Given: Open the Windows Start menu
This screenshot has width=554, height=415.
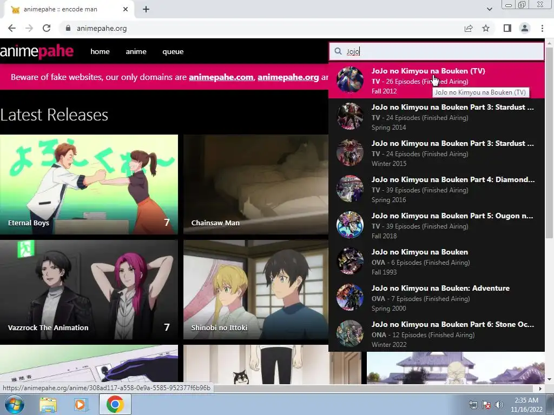Looking at the screenshot, I should coord(14,404).
